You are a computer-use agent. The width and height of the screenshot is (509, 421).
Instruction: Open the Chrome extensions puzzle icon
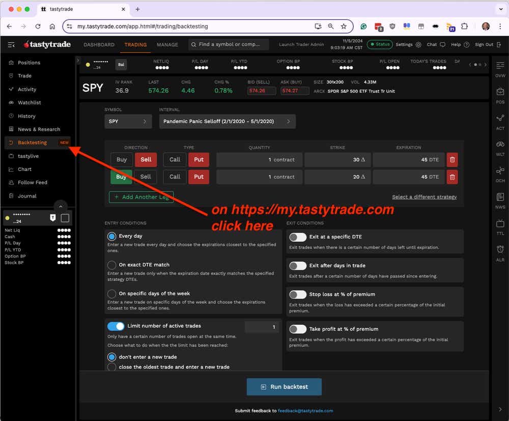(465, 26)
